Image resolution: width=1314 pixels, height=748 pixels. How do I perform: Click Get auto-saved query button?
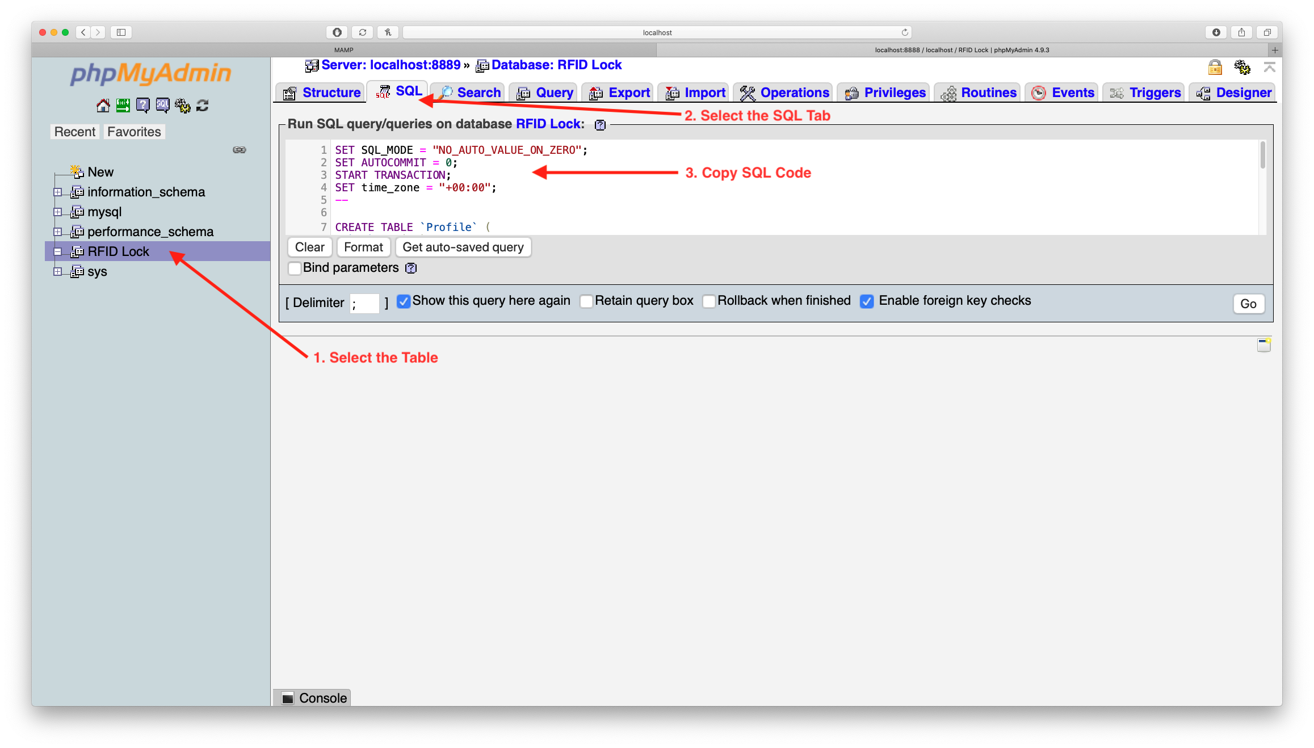(x=463, y=247)
